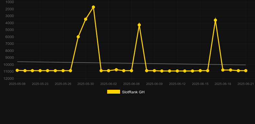Click the data point at 2025-05-26
Viewport: 255px width, 124px height.
click(x=63, y=71)
